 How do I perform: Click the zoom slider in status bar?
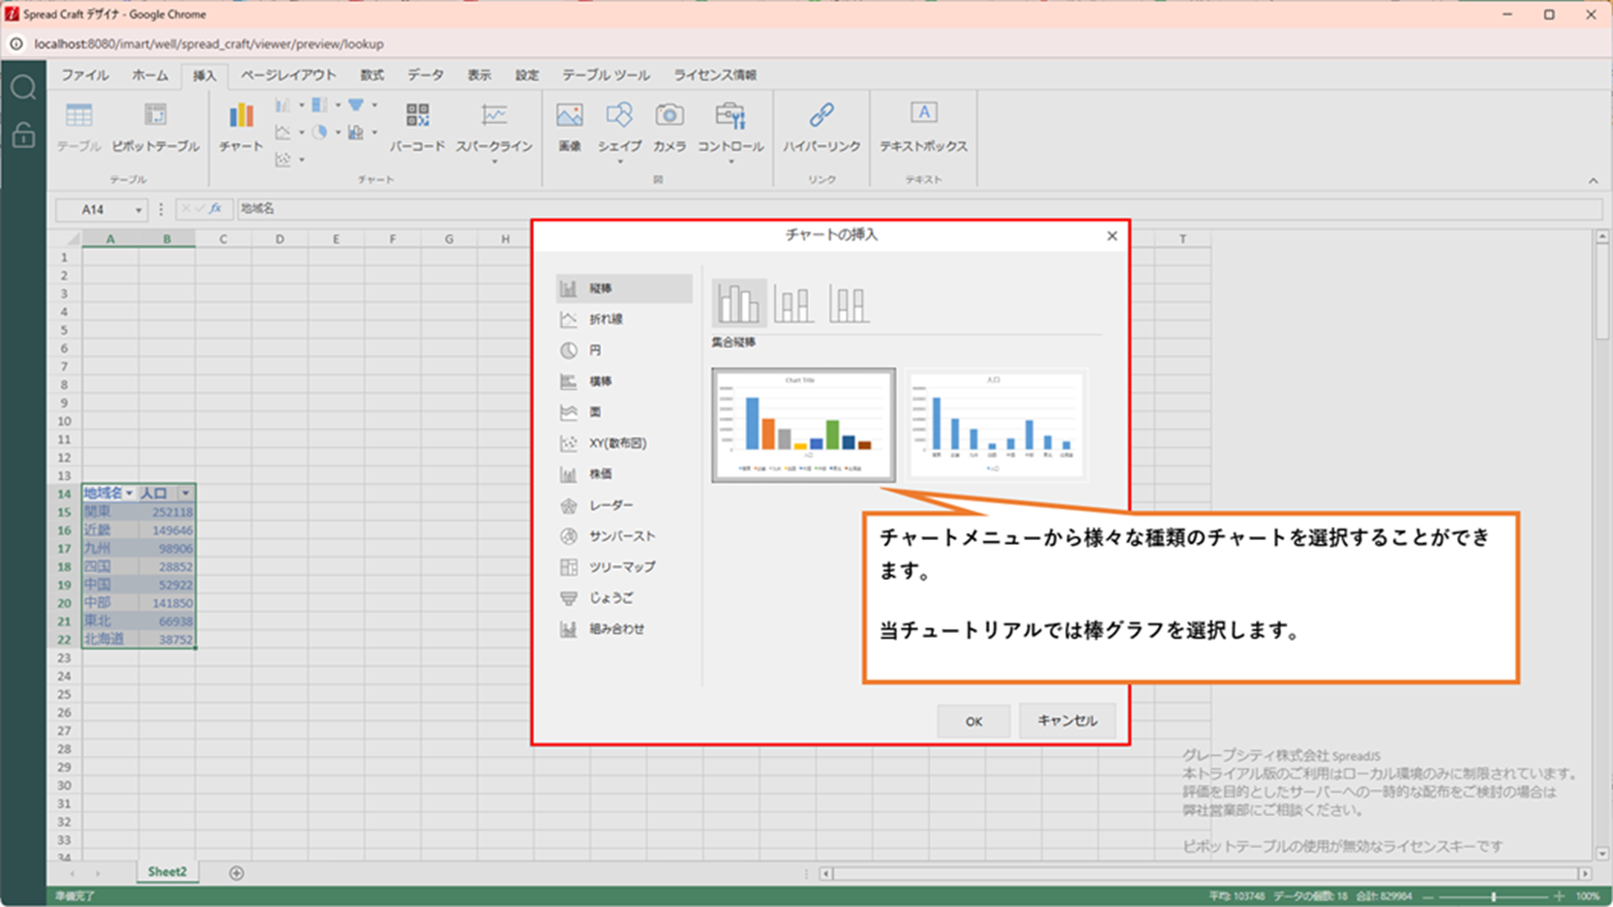(x=1493, y=896)
